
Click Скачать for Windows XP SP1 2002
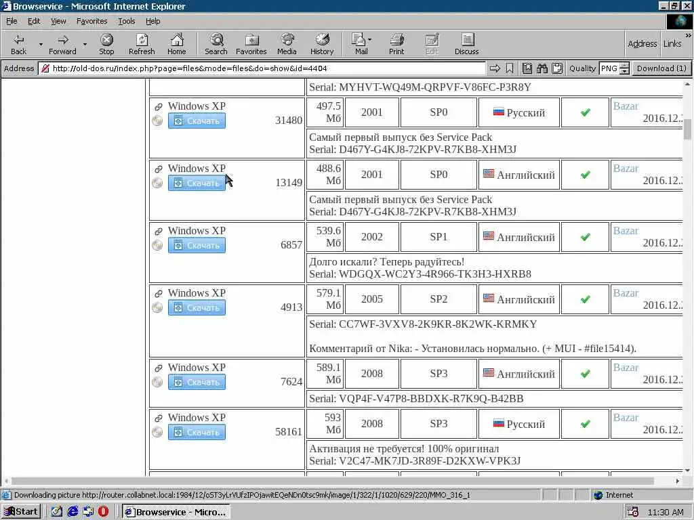pos(197,245)
